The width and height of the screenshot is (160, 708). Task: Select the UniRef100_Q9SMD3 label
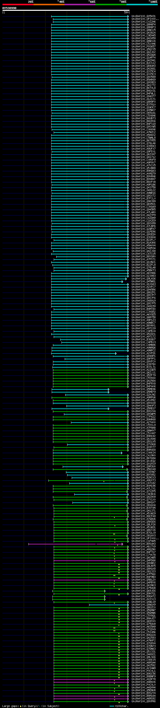(x=143, y=82)
